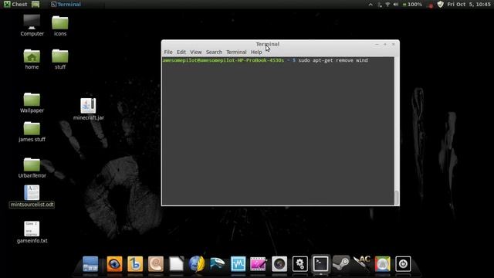The image size is (494, 278).
Task: Open the clock showing Fri Oct 5, 10:45
Action: coord(469,5)
